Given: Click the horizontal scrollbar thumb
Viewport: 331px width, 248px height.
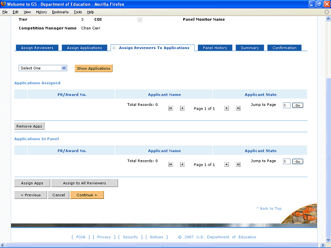Looking at the screenshot, I should point(162,245).
